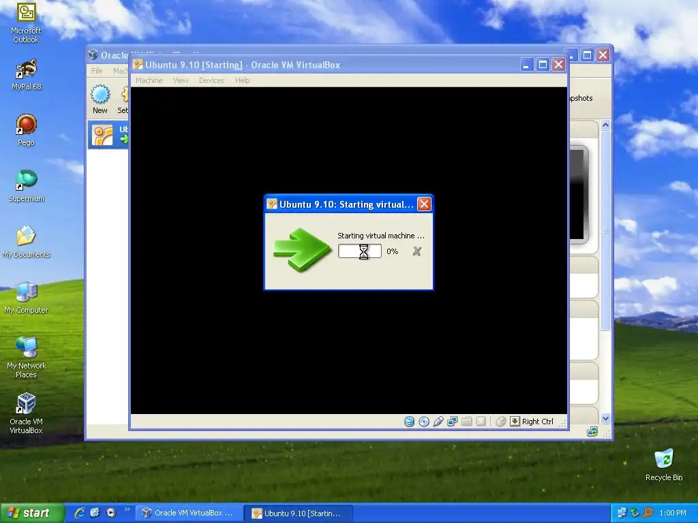698x523 pixels.
Task: Click the VirtualBox cube icon in Manager title
Action: tap(93, 54)
